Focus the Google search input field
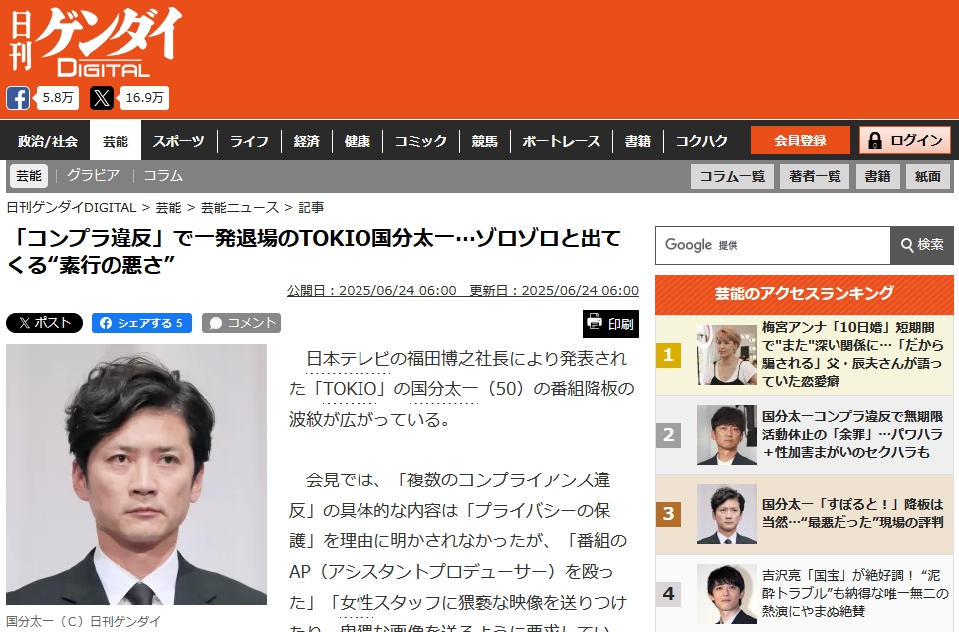The width and height of the screenshot is (959, 632). tap(773, 245)
